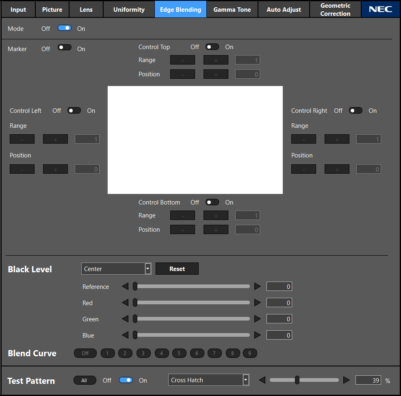Enable the Control Right toggle
401x396 pixels.
(x=355, y=110)
